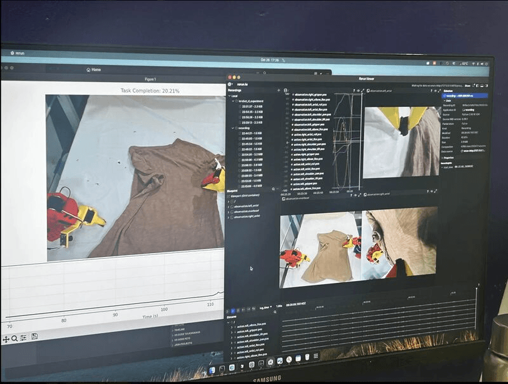
Task: Click the save figure floppy disk icon
Action: coord(34,336)
